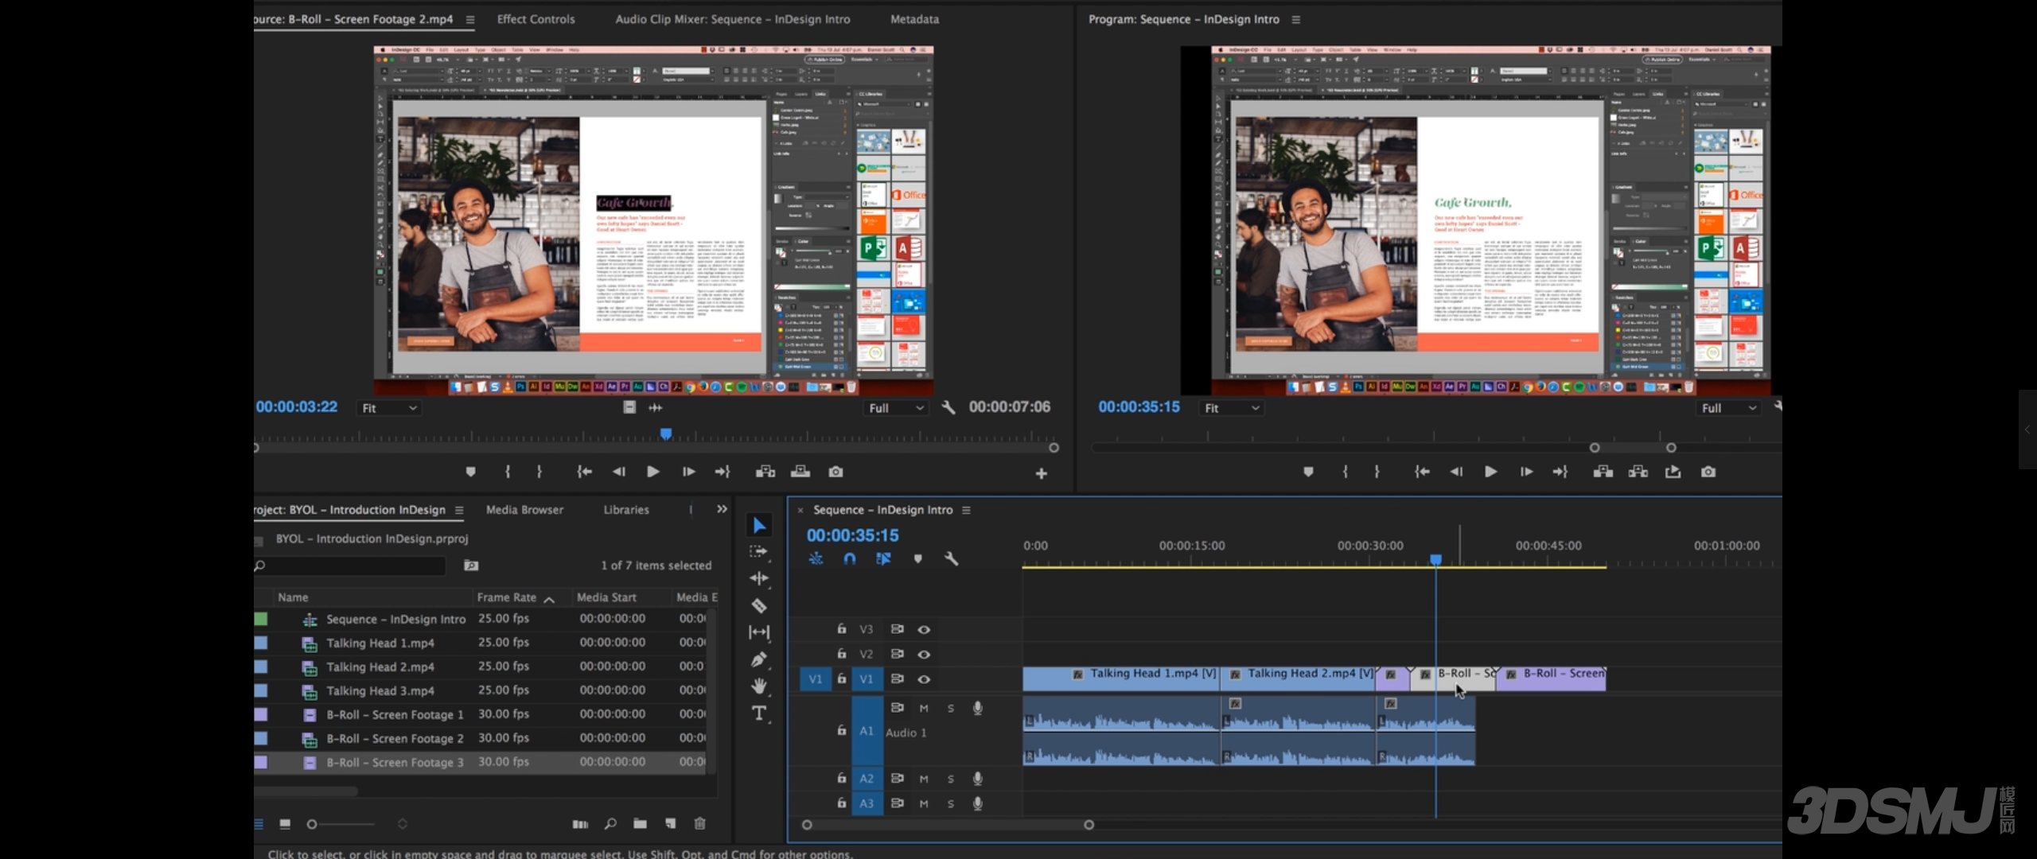Open Source monitor playback resolution Full dropdown

coord(897,408)
